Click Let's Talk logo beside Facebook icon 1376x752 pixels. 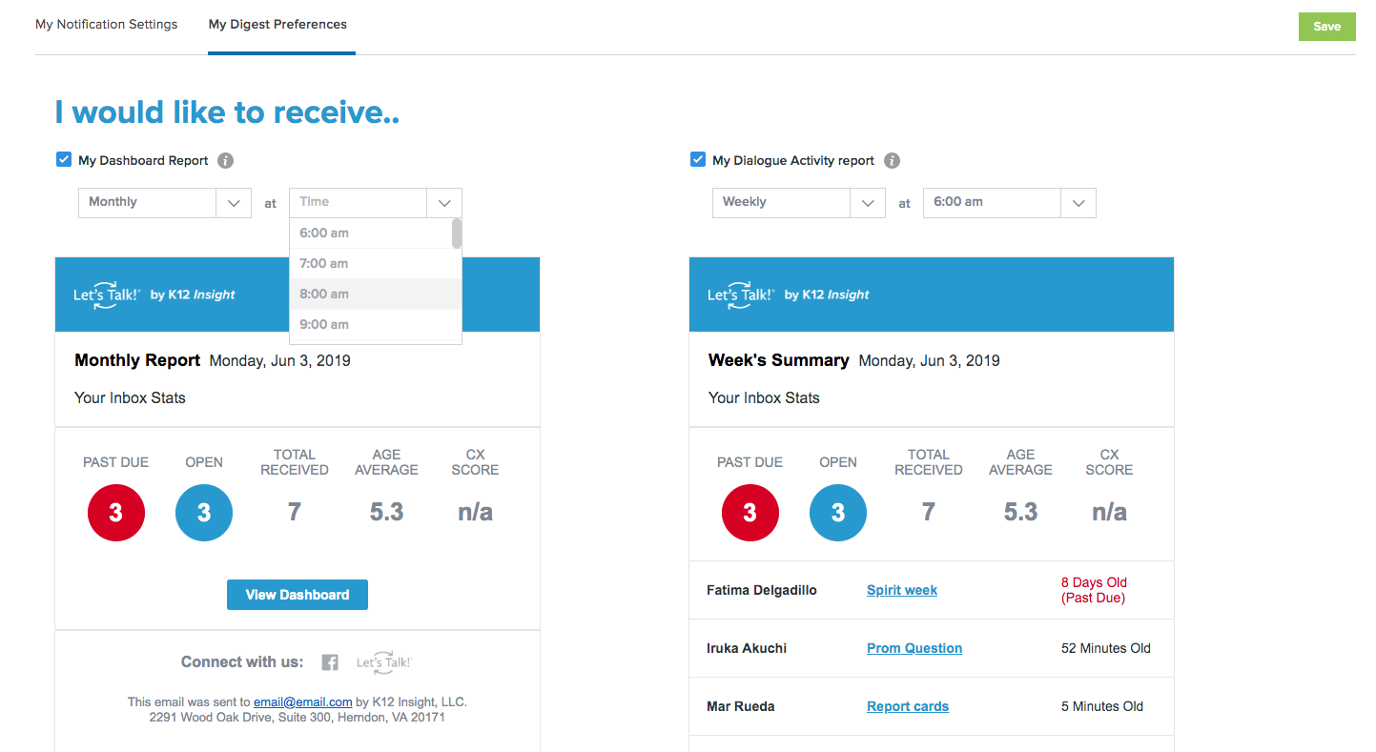click(x=383, y=662)
